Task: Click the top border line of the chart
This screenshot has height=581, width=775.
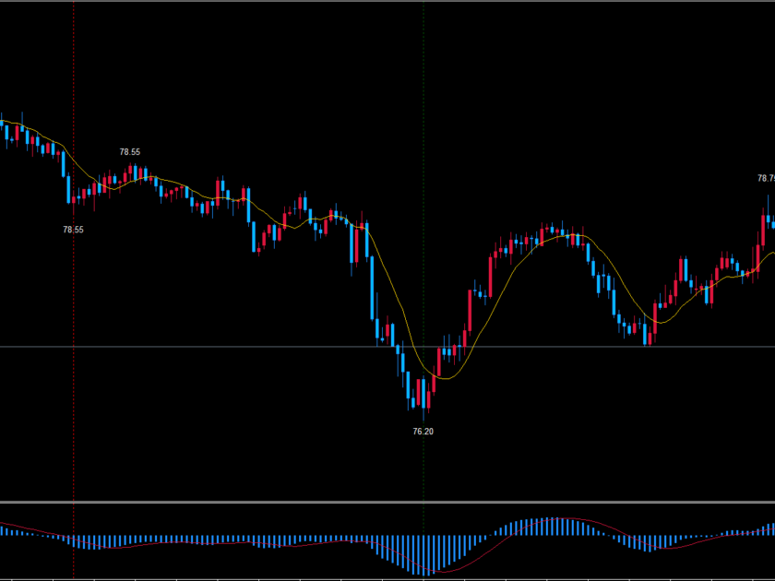Action: [387, 2]
